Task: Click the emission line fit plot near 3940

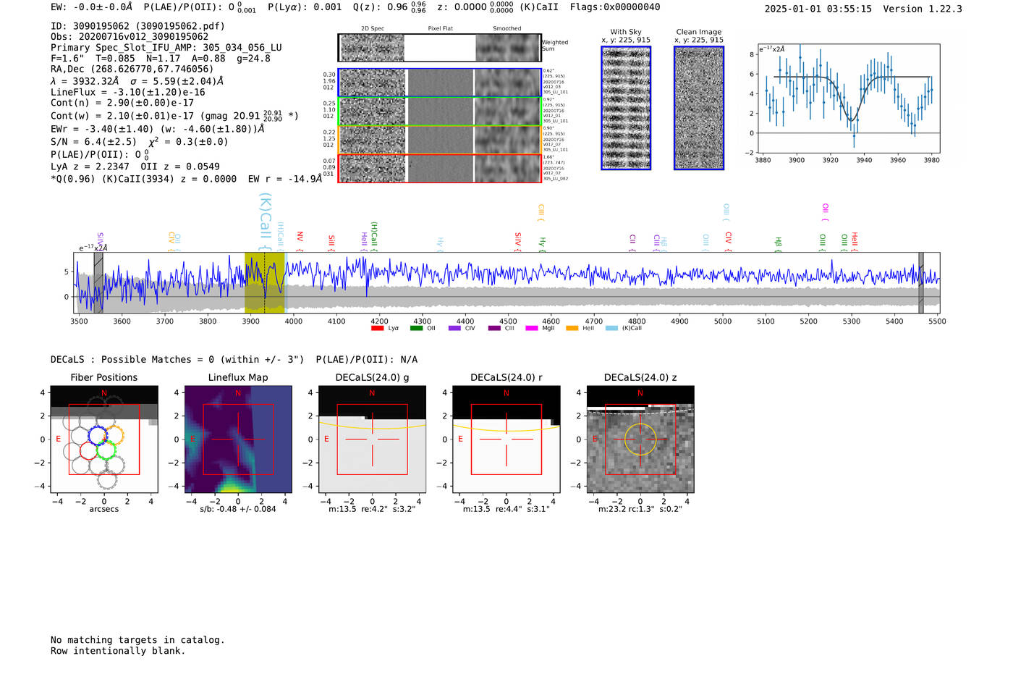Action: [x=848, y=98]
